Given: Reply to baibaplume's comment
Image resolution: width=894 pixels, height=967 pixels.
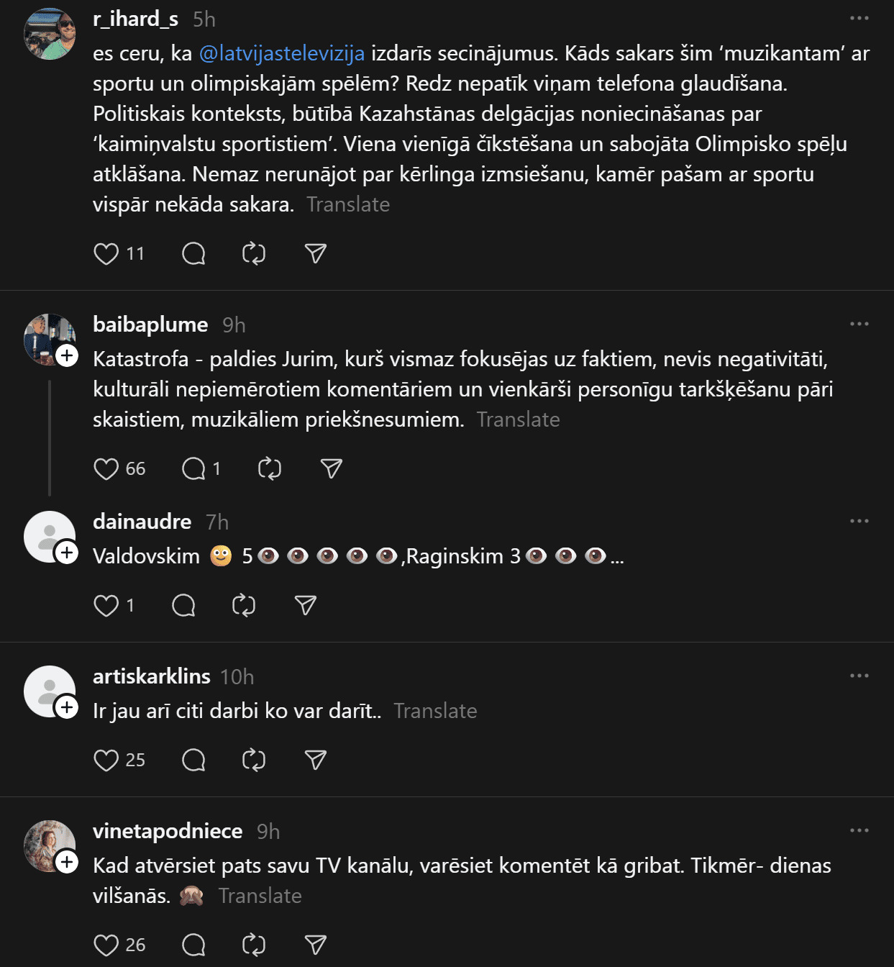Looking at the screenshot, I should pyautogui.click(x=193, y=469).
